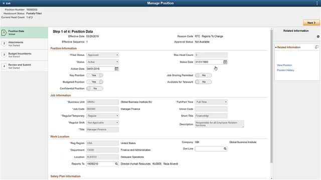Click the step 4 Review and Submit icon

point(4,66)
